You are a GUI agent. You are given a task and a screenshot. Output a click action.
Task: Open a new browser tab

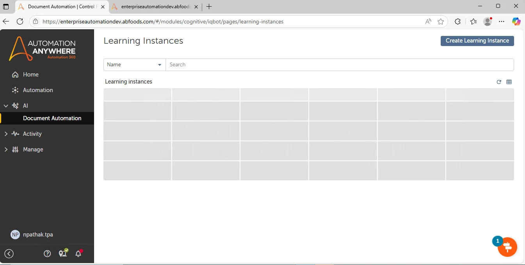(x=209, y=7)
